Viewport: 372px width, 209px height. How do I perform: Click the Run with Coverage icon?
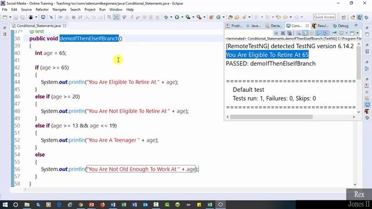[x=188, y=17]
